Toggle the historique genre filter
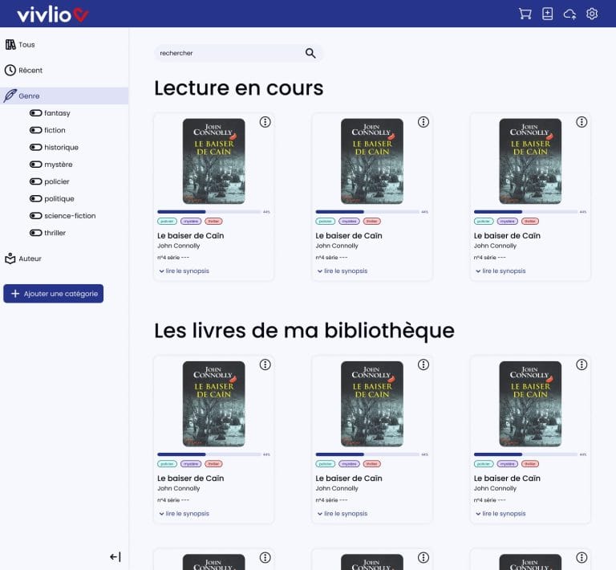The width and height of the screenshot is (616, 570). click(x=36, y=148)
